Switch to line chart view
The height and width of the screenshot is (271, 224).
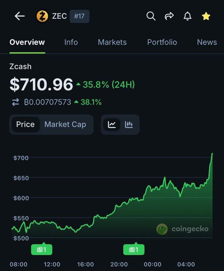(112, 124)
